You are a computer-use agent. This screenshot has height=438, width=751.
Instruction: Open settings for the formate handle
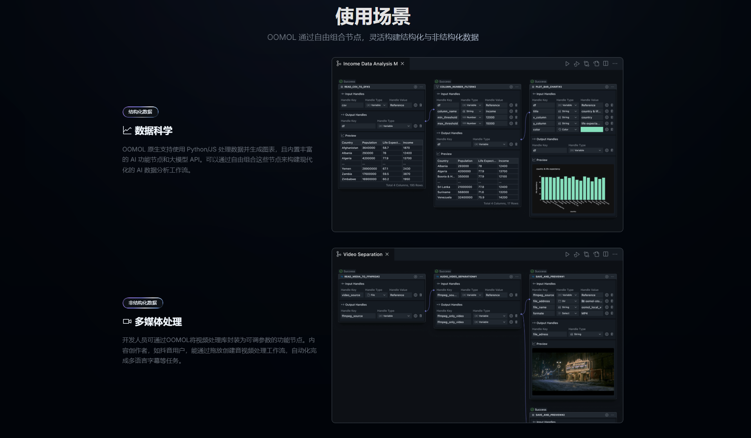[x=607, y=314]
